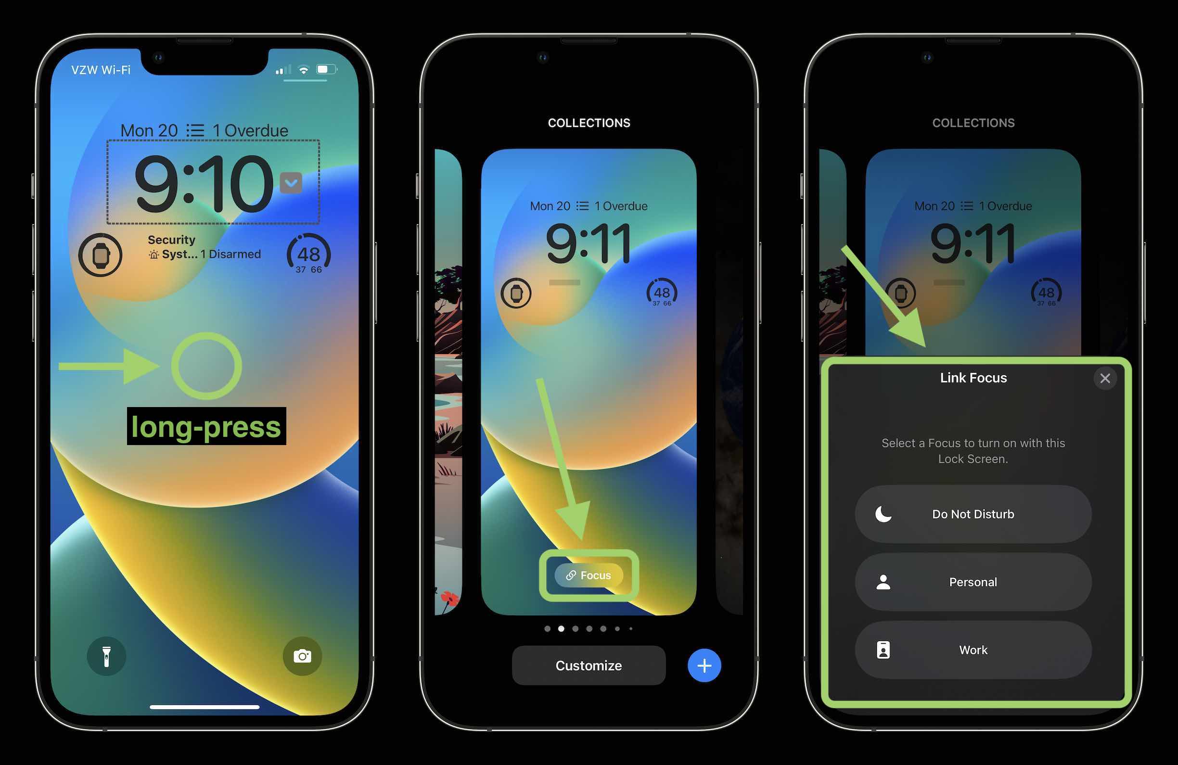Tap the Focus link icon on wallpaper
This screenshot has height=765, width=1178.
588,575
